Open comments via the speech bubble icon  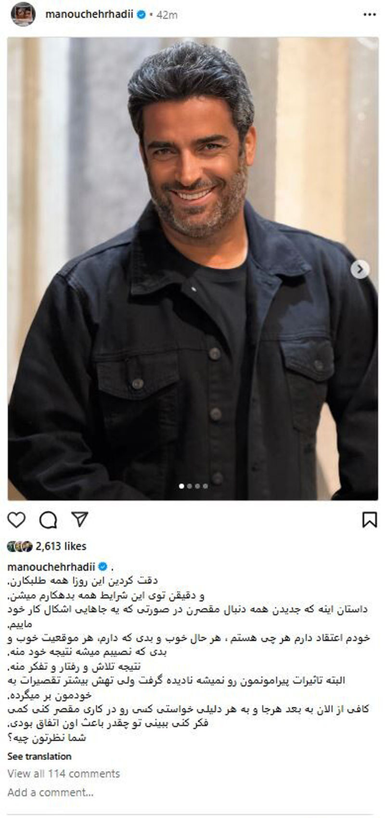tap(48, 520)
